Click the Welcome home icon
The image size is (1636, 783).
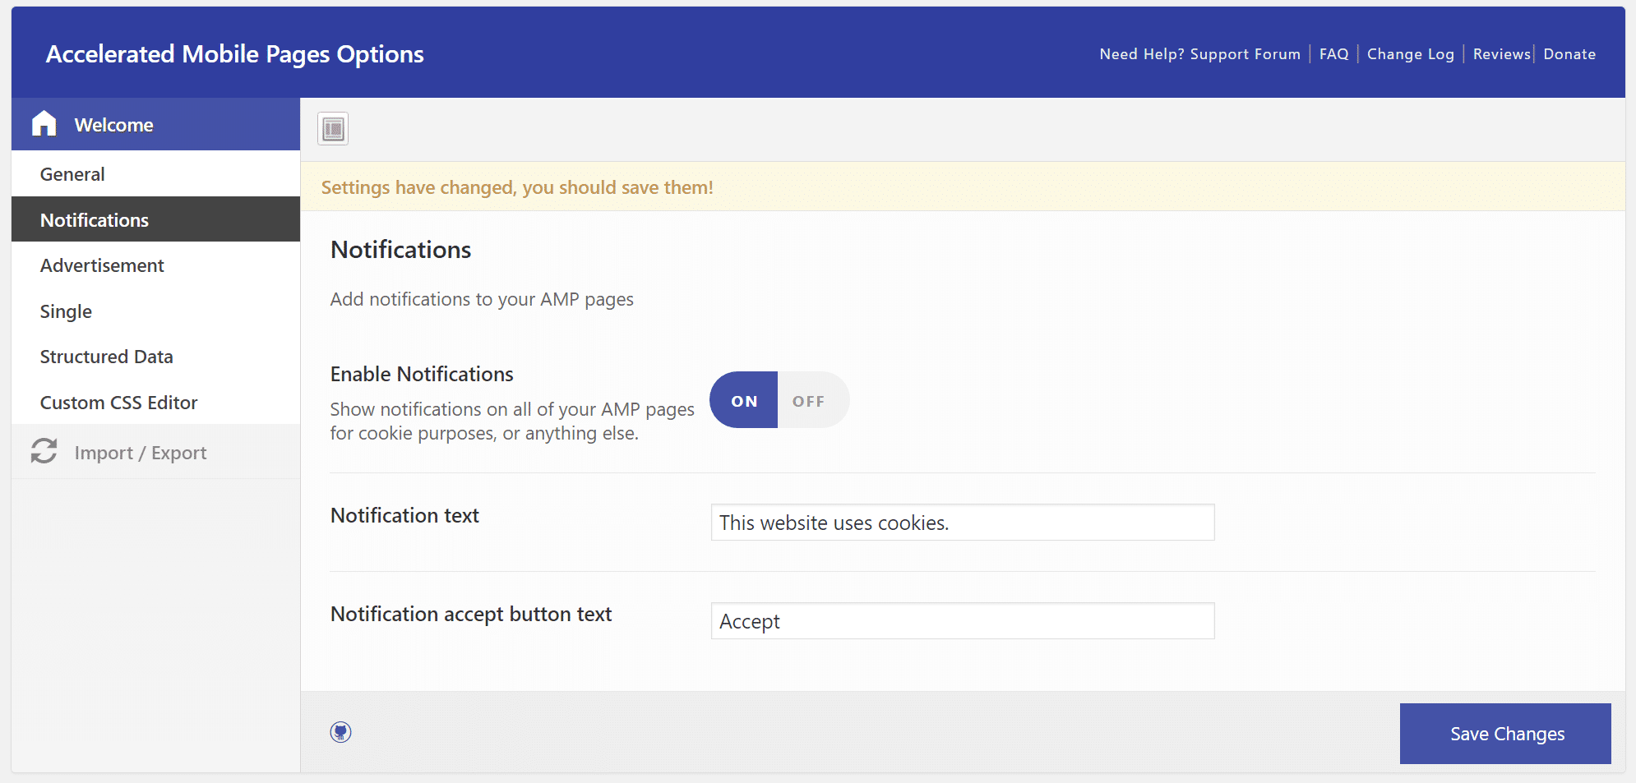[x=44, y=124]
